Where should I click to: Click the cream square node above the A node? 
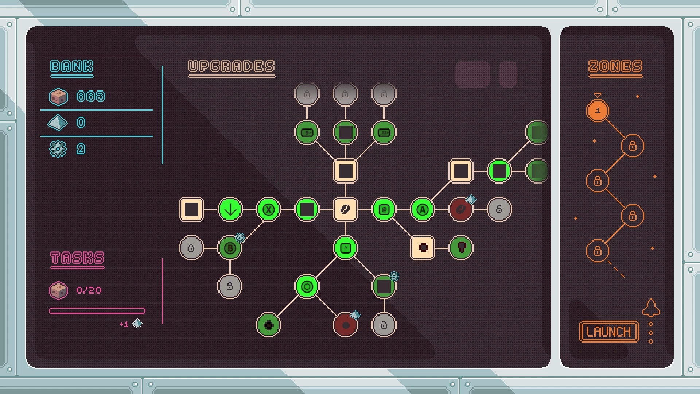(460, 171)
